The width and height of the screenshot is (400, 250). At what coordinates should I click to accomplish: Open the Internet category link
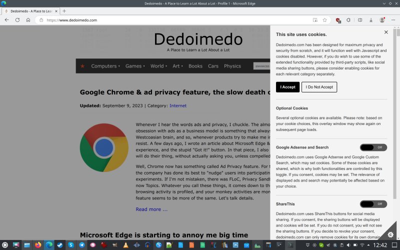(178, 105)
